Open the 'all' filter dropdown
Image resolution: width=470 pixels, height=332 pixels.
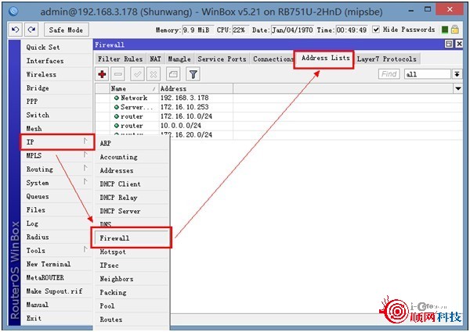pyautogui.click(x=457, y=74)
